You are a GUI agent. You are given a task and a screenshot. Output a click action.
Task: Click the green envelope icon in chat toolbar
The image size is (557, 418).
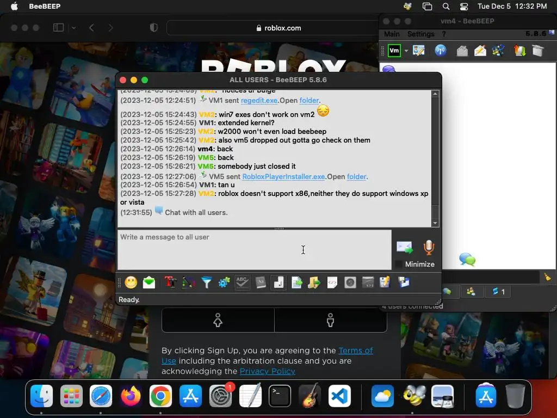pyautogui.click(x=149, y=282)
